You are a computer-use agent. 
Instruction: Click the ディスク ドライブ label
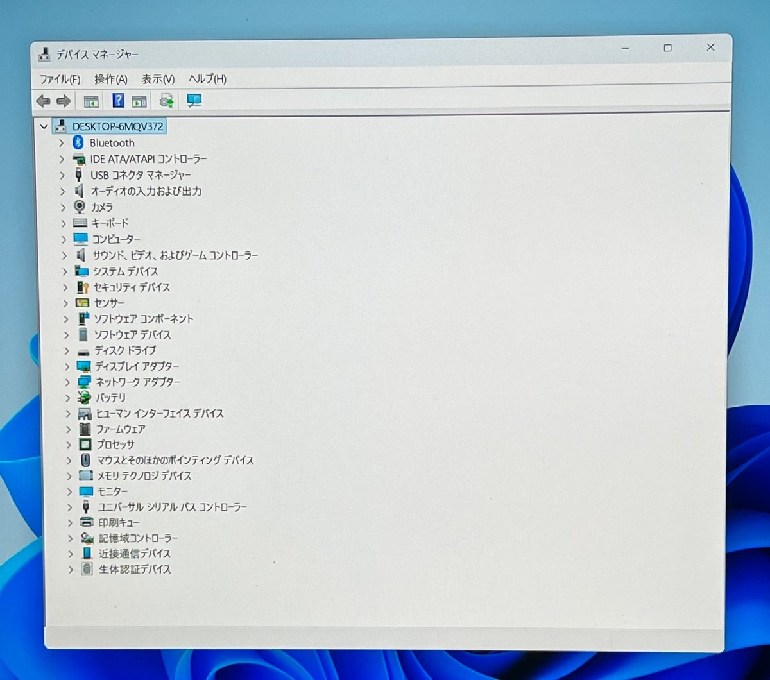(125, 351)
